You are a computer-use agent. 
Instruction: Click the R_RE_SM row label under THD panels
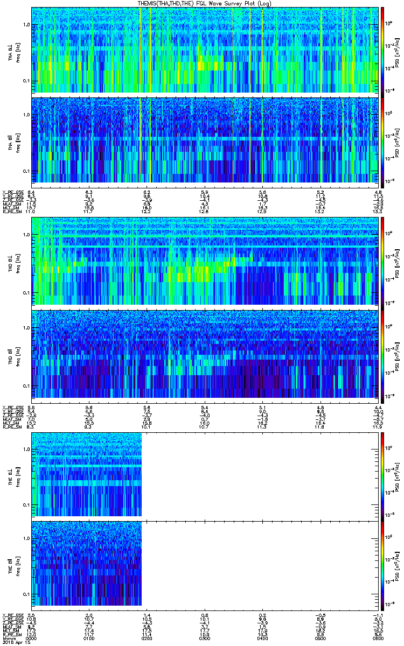coord(12,427)
